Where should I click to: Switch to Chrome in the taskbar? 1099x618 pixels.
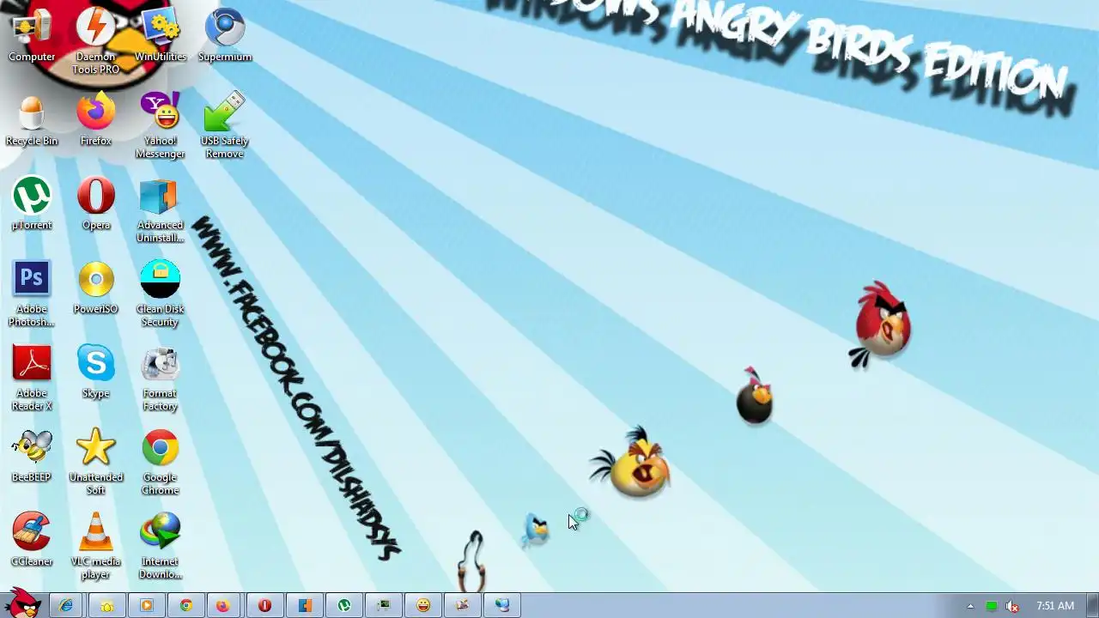(x=185, y=605)
